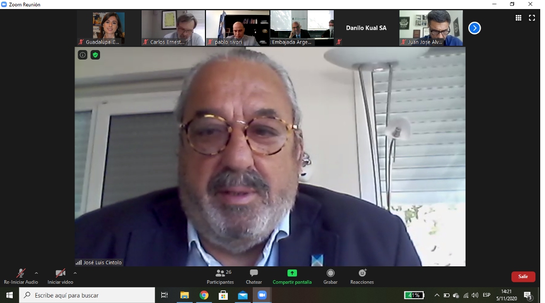The image size is (545, 303).
Task: Enter full screen mode
Action: click(x=532, y=18)
